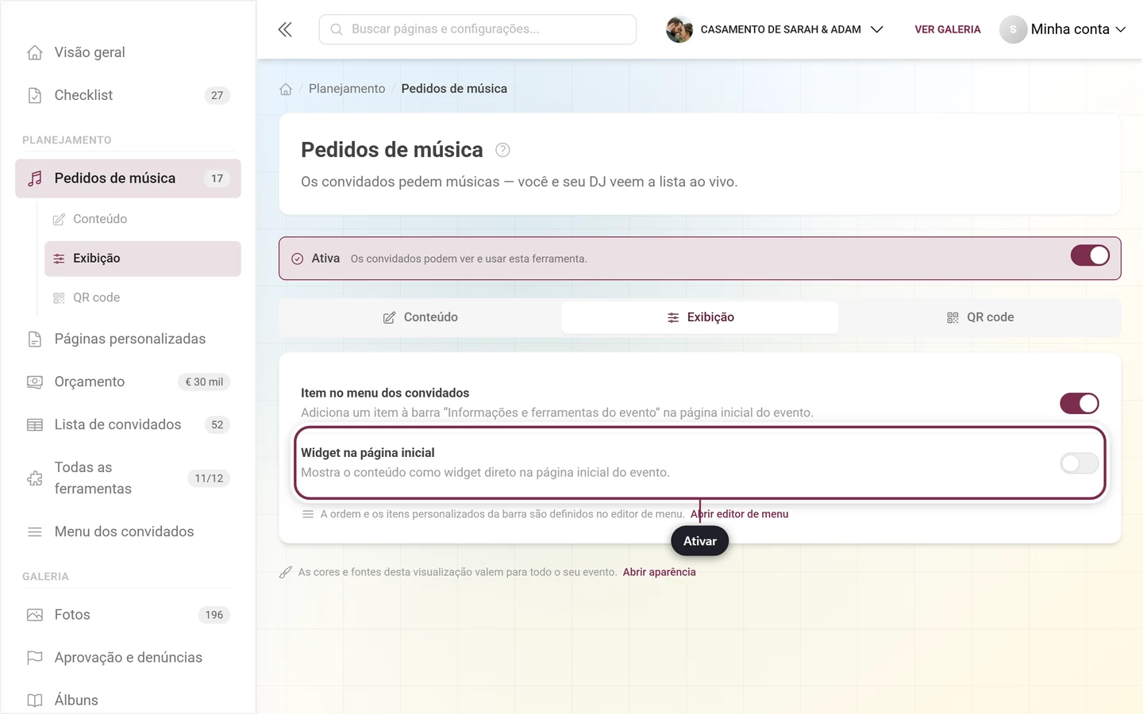Click the Checklist document icon in sidebar
The width and height of the screenshot is (1143, 714).
35,95
